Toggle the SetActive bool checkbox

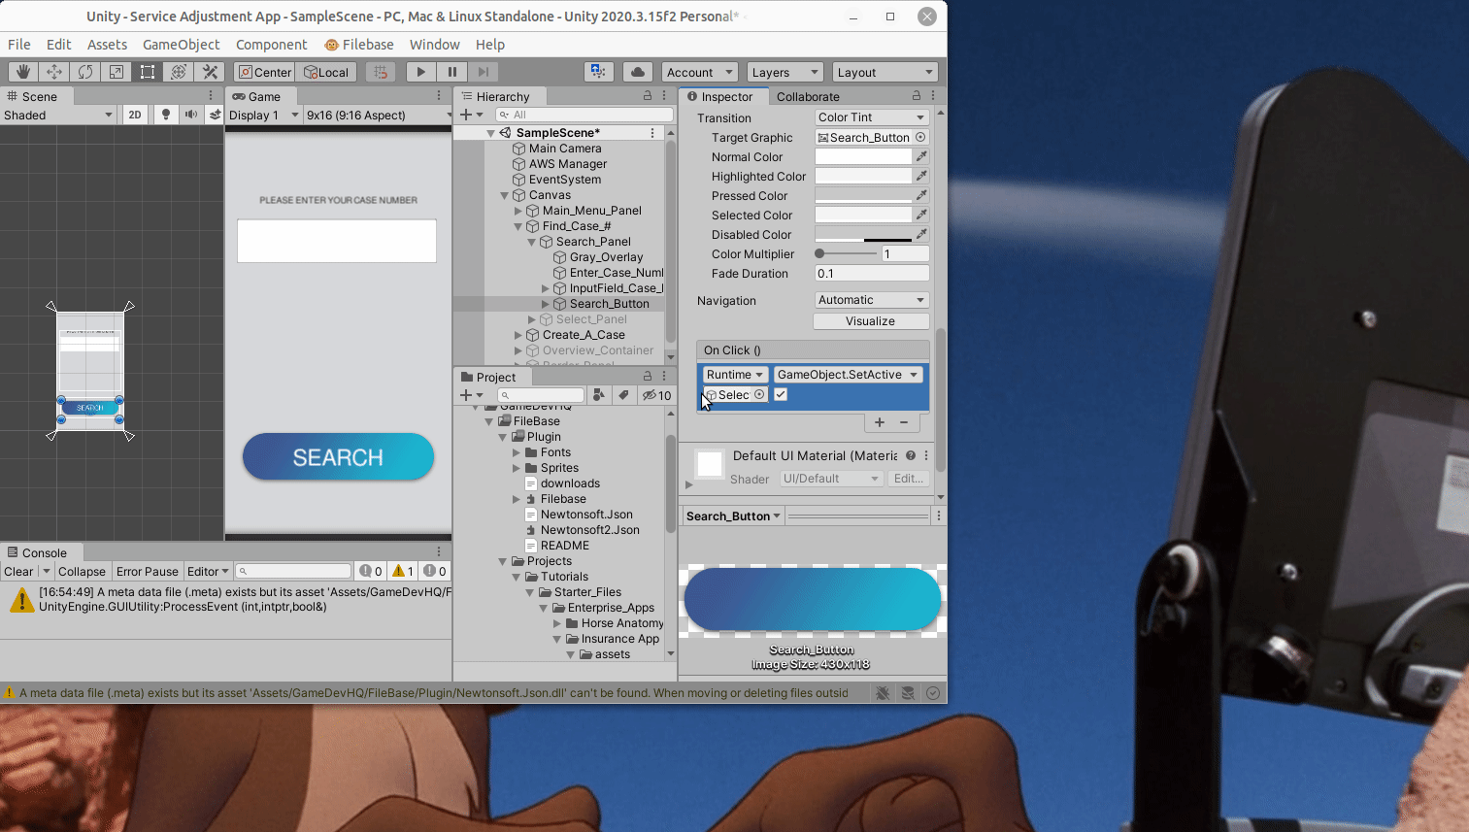781,394
